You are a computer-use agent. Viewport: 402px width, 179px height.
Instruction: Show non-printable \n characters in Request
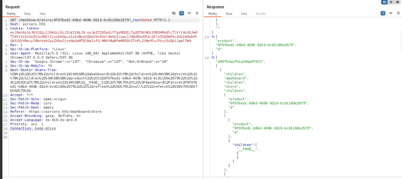click(x=189, y=13)
